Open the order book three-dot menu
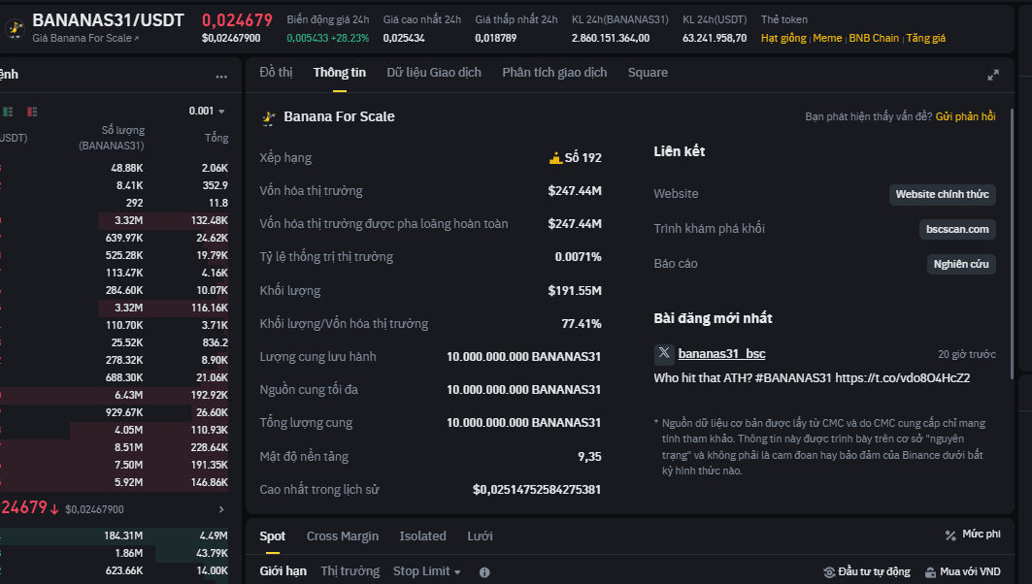 tap(221, 77)
